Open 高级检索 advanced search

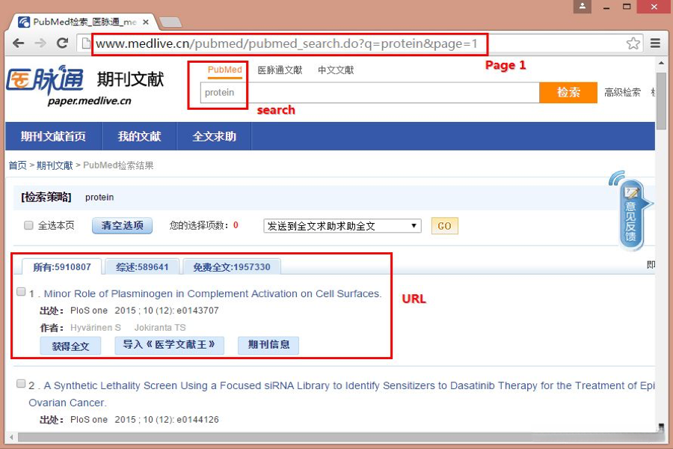pyautogui.click(x=622, y=92)
